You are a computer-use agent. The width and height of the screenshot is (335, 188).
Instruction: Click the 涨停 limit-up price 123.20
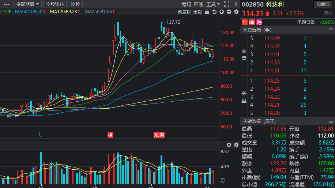[x=278, y=163]
